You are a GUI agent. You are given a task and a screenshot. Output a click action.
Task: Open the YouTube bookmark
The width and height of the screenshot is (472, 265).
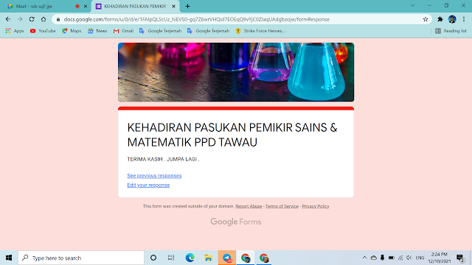click(x=43, y=31)
